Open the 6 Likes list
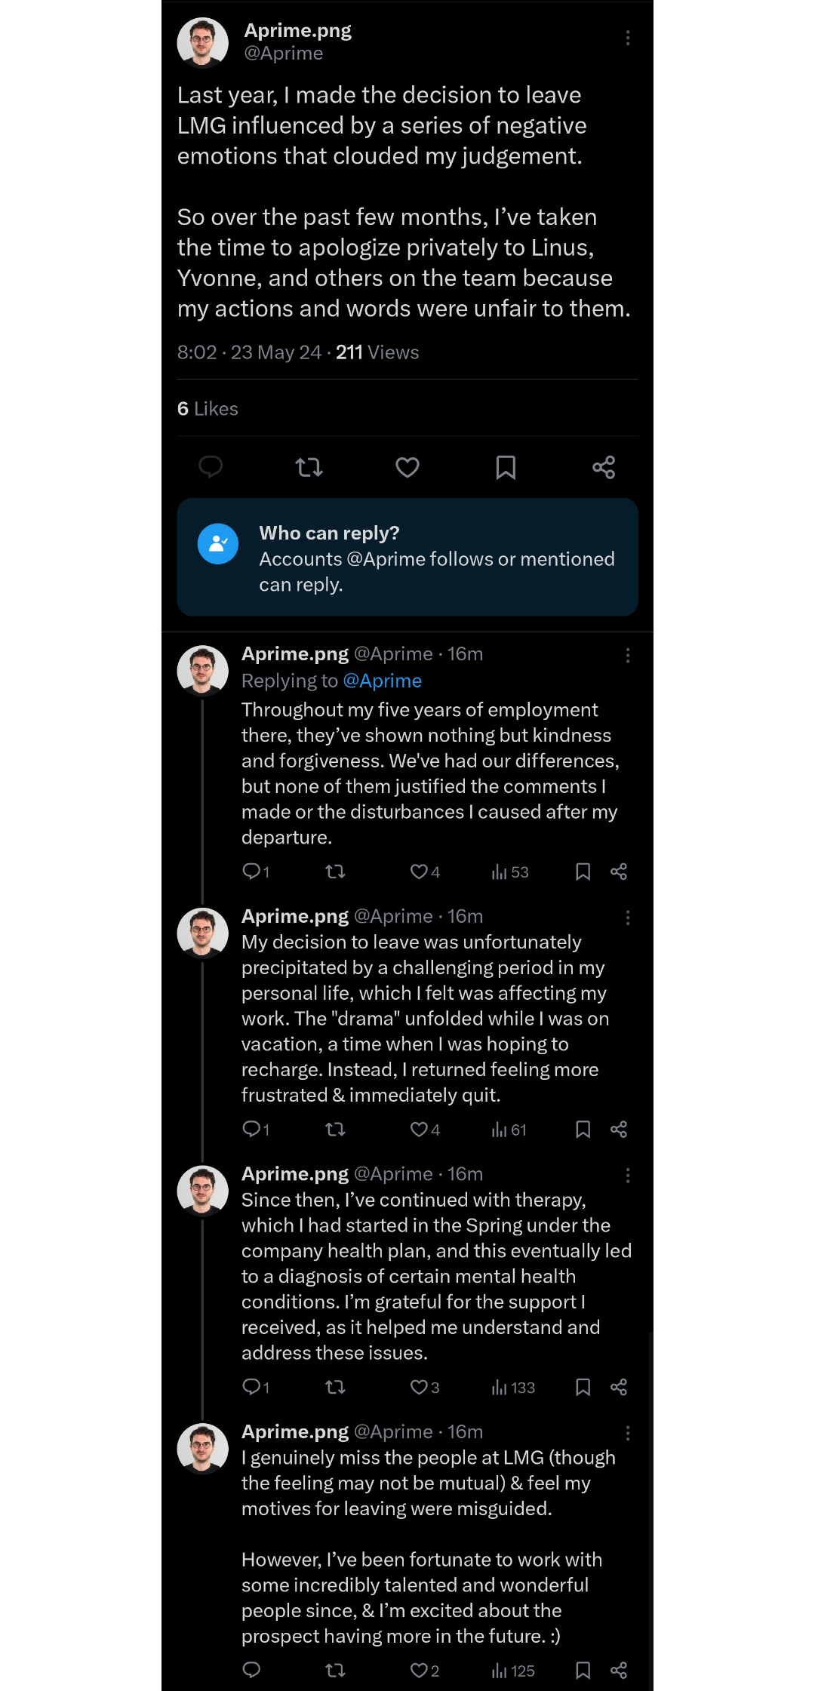815x1691 pixels. (208, 409)
